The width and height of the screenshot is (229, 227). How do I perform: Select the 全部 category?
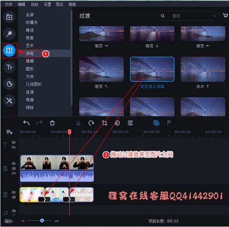pos(30,15)
